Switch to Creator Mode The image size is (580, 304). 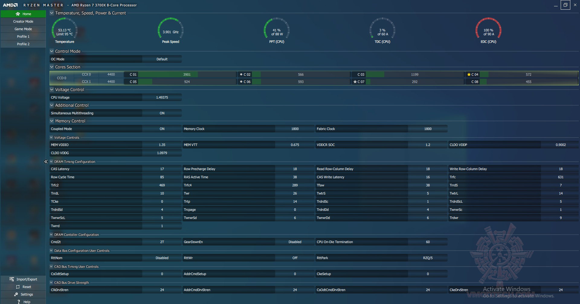(23, 21)
